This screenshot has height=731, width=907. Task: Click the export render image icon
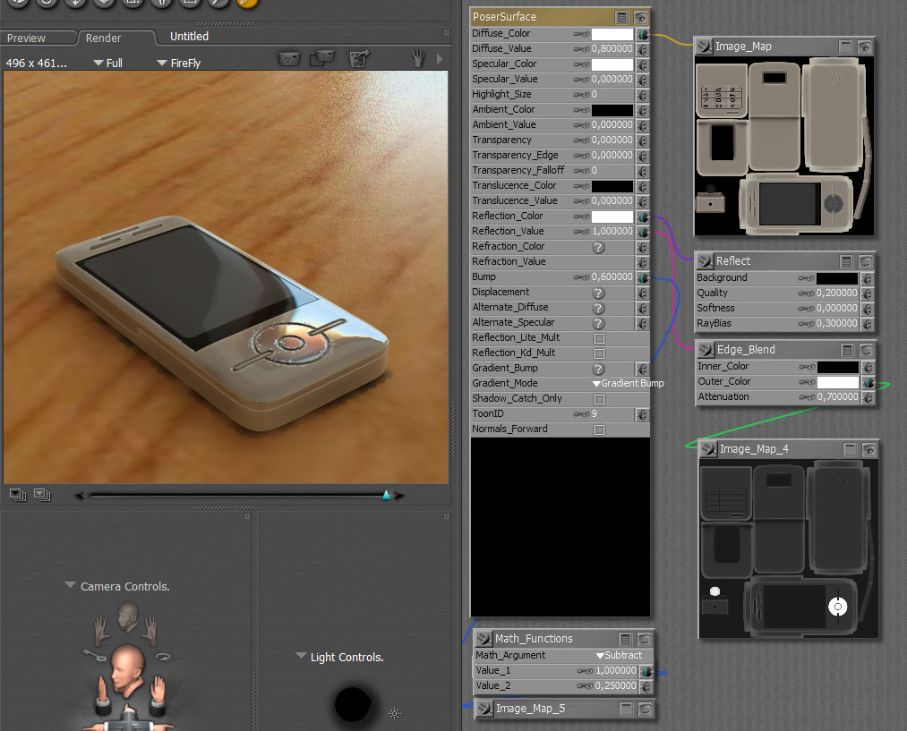tap(359, 60)
